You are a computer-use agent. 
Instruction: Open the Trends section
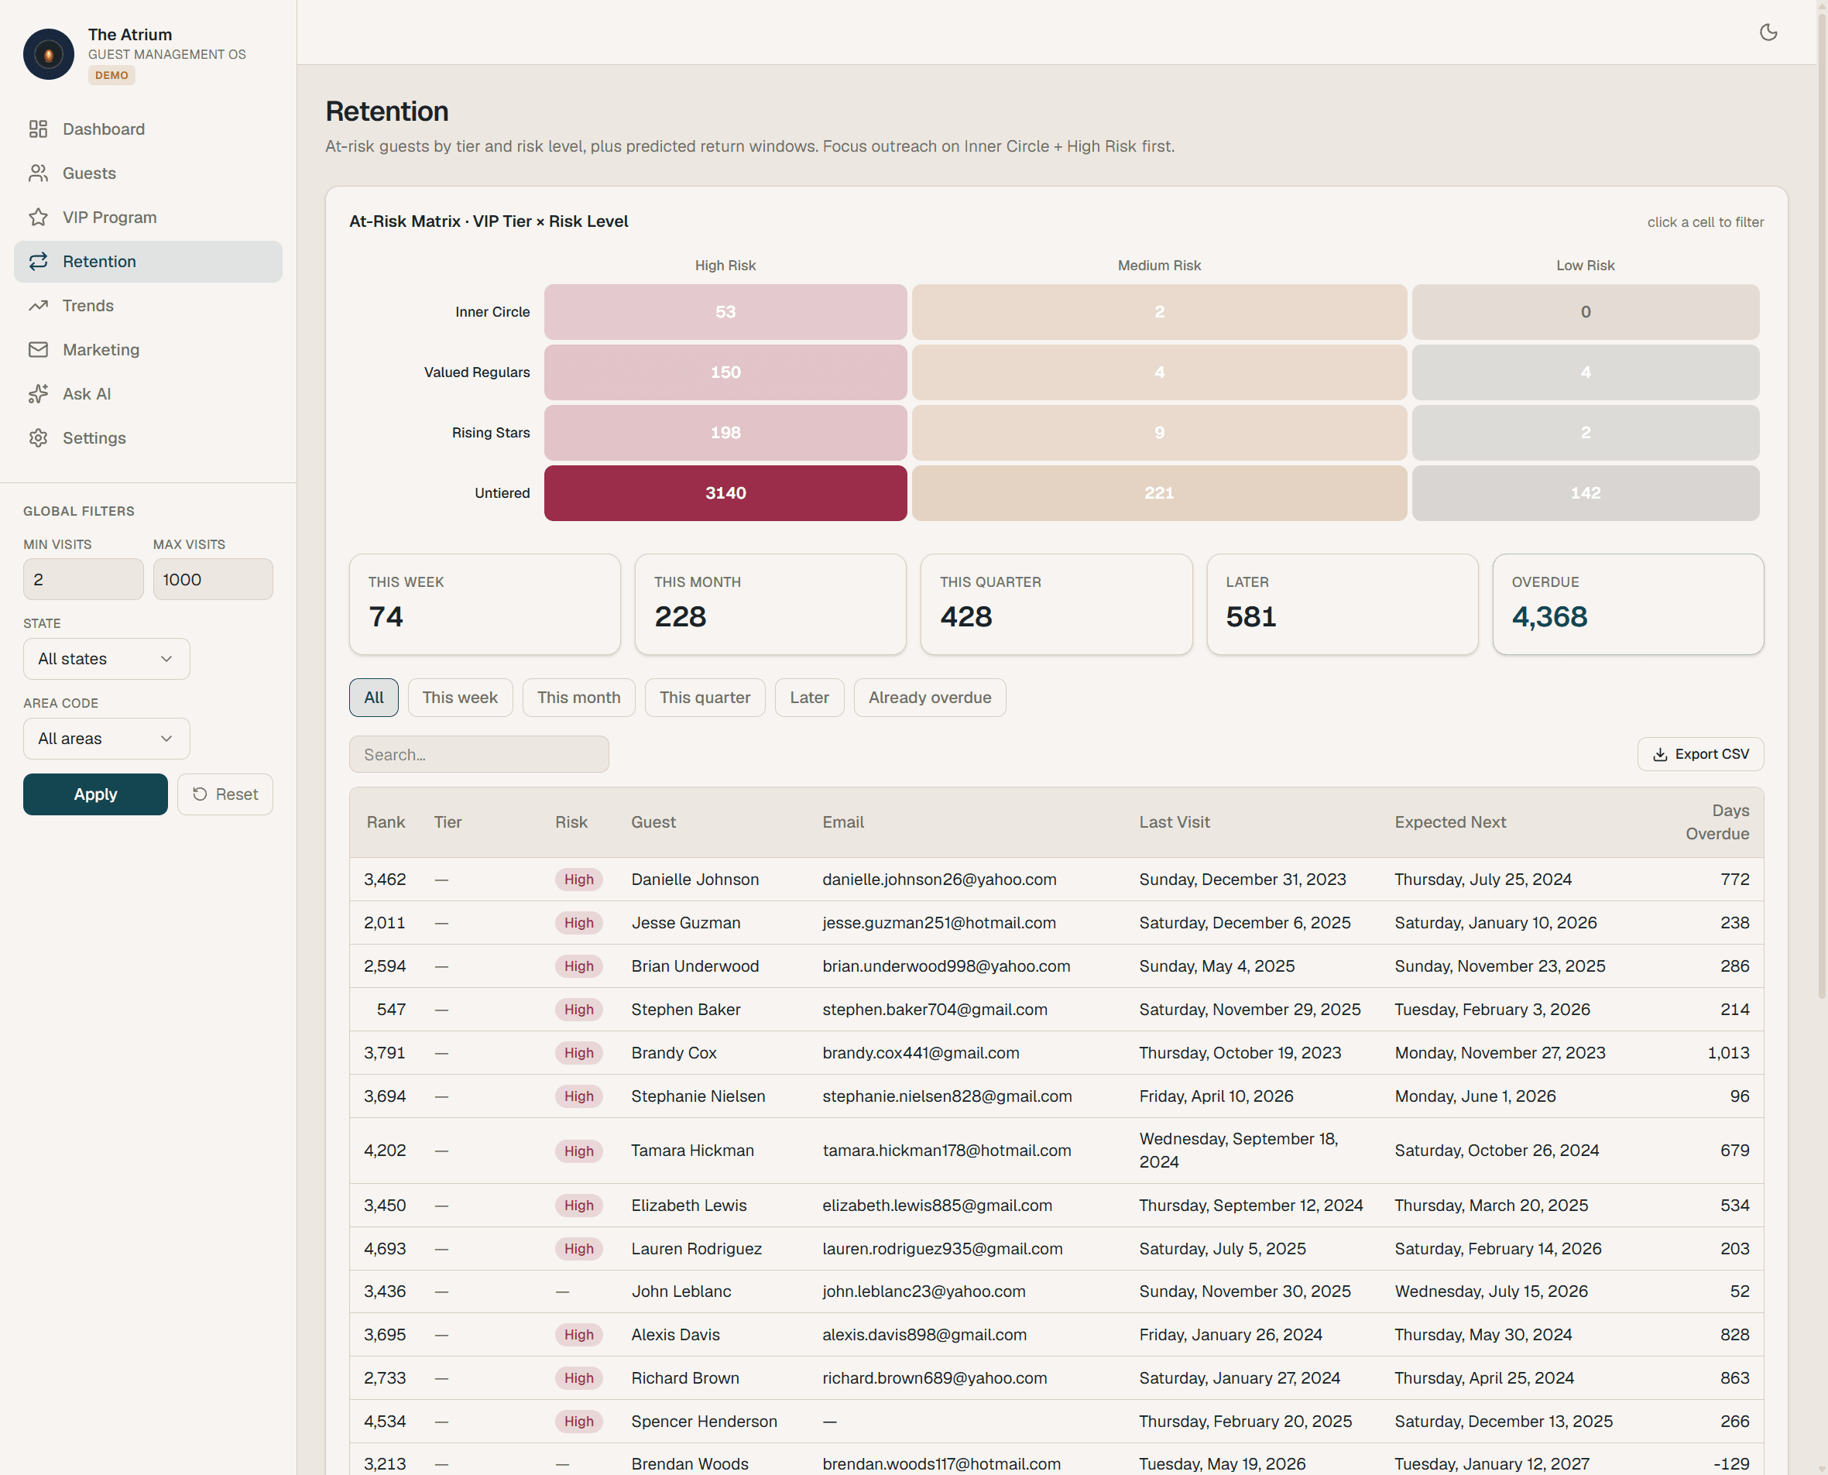(x=148, y=306)
